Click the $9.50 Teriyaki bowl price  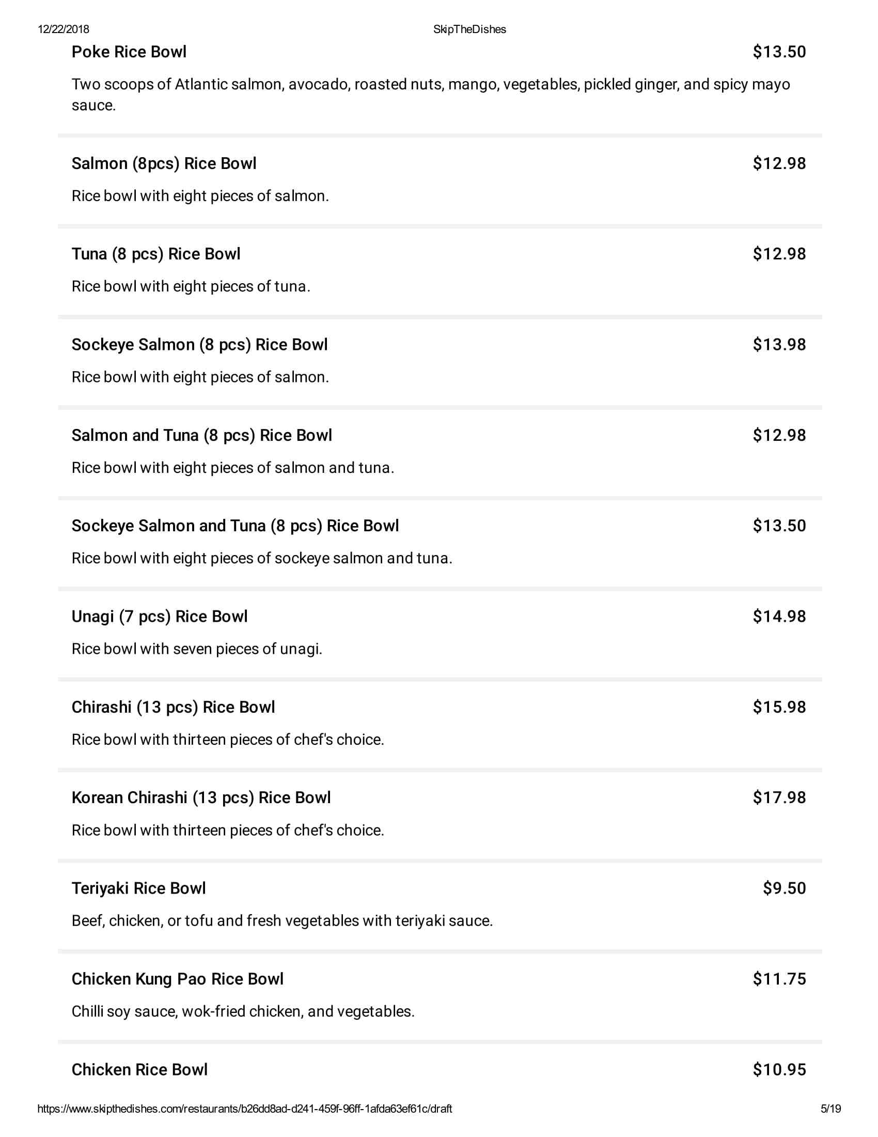785,888
